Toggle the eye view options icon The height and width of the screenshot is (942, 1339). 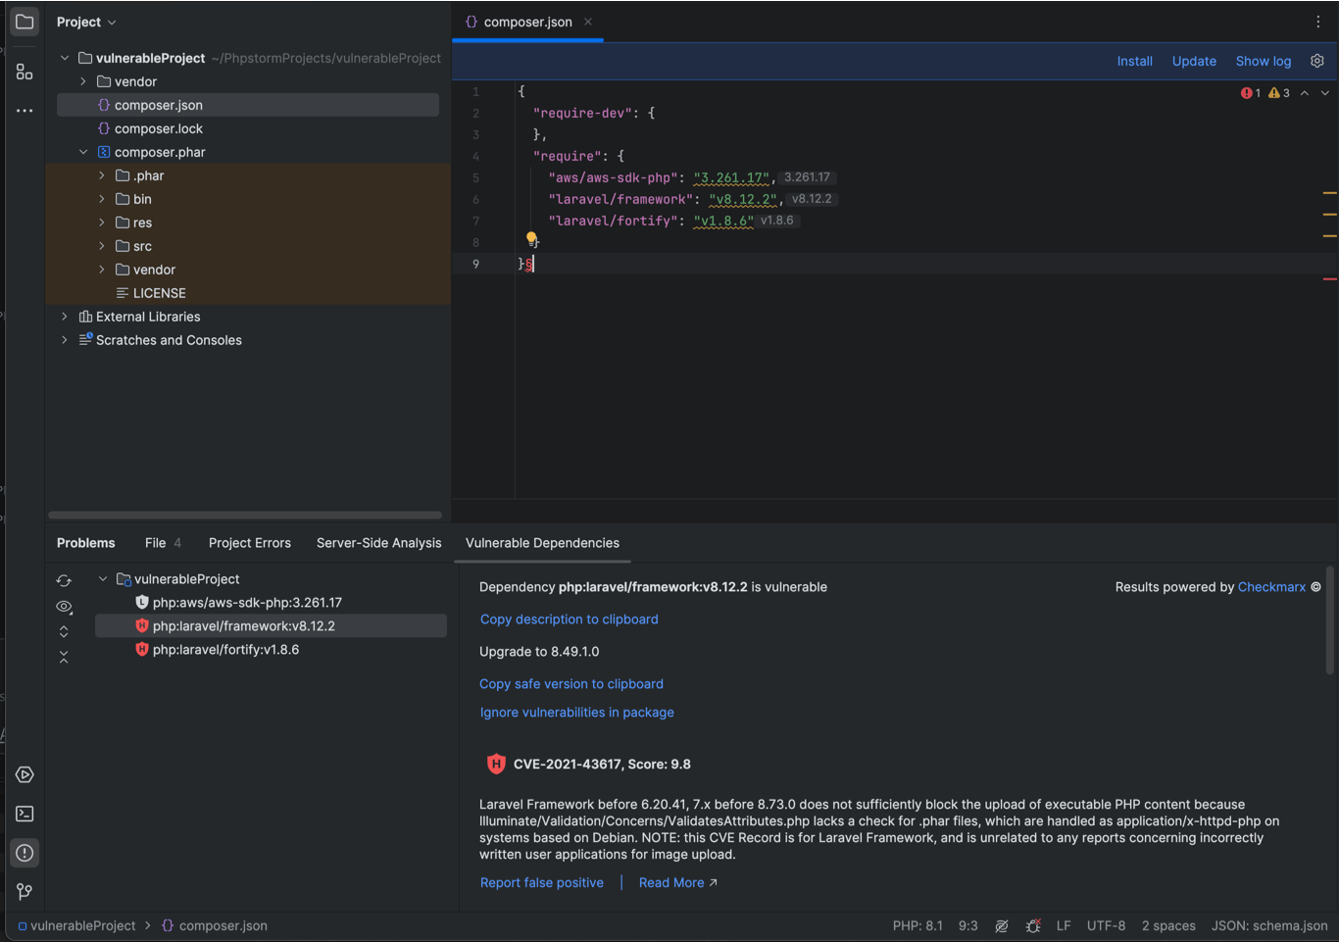(64, 607)
